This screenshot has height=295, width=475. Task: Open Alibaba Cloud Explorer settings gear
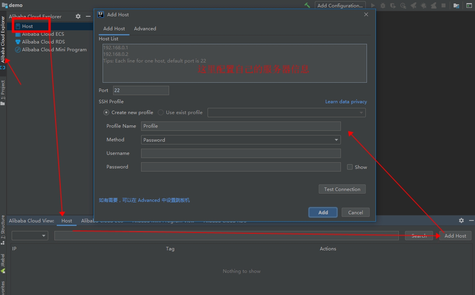[x=78, y=16]
